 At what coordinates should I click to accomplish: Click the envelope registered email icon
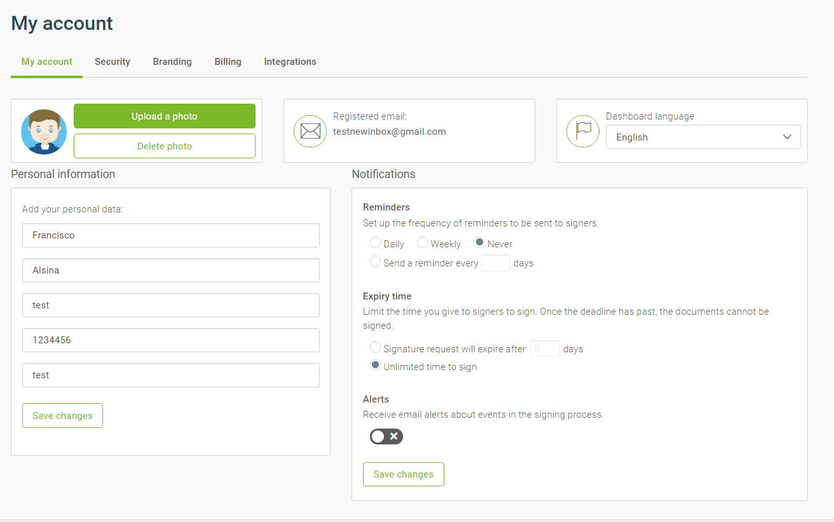pos(310,131)
